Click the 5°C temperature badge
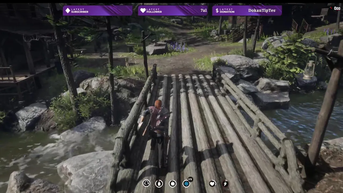Screen dimensions: 343x193 pos(190,179)
